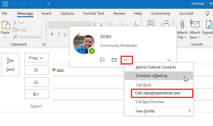This screenshot has height=126, width=213.
Task: Click the Paste clipboard icon
Action: (5, 25)
